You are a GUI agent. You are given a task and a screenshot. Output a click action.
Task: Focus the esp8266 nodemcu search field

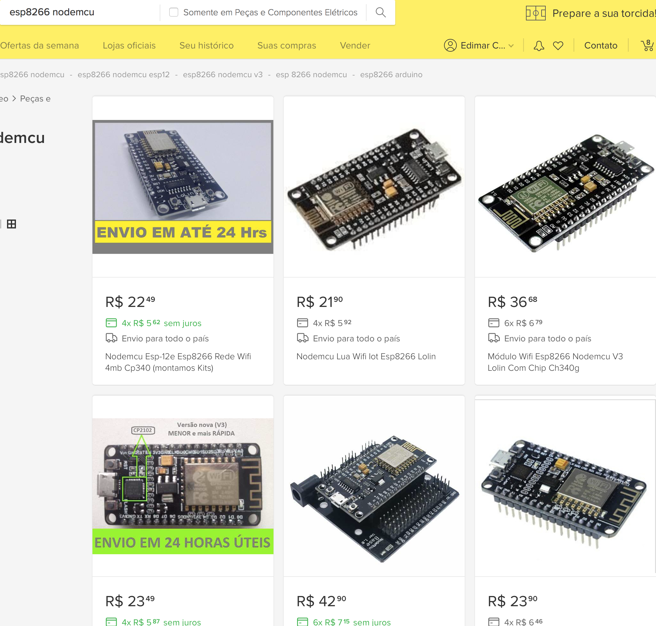pyautogui.click(x=80, y=12)
